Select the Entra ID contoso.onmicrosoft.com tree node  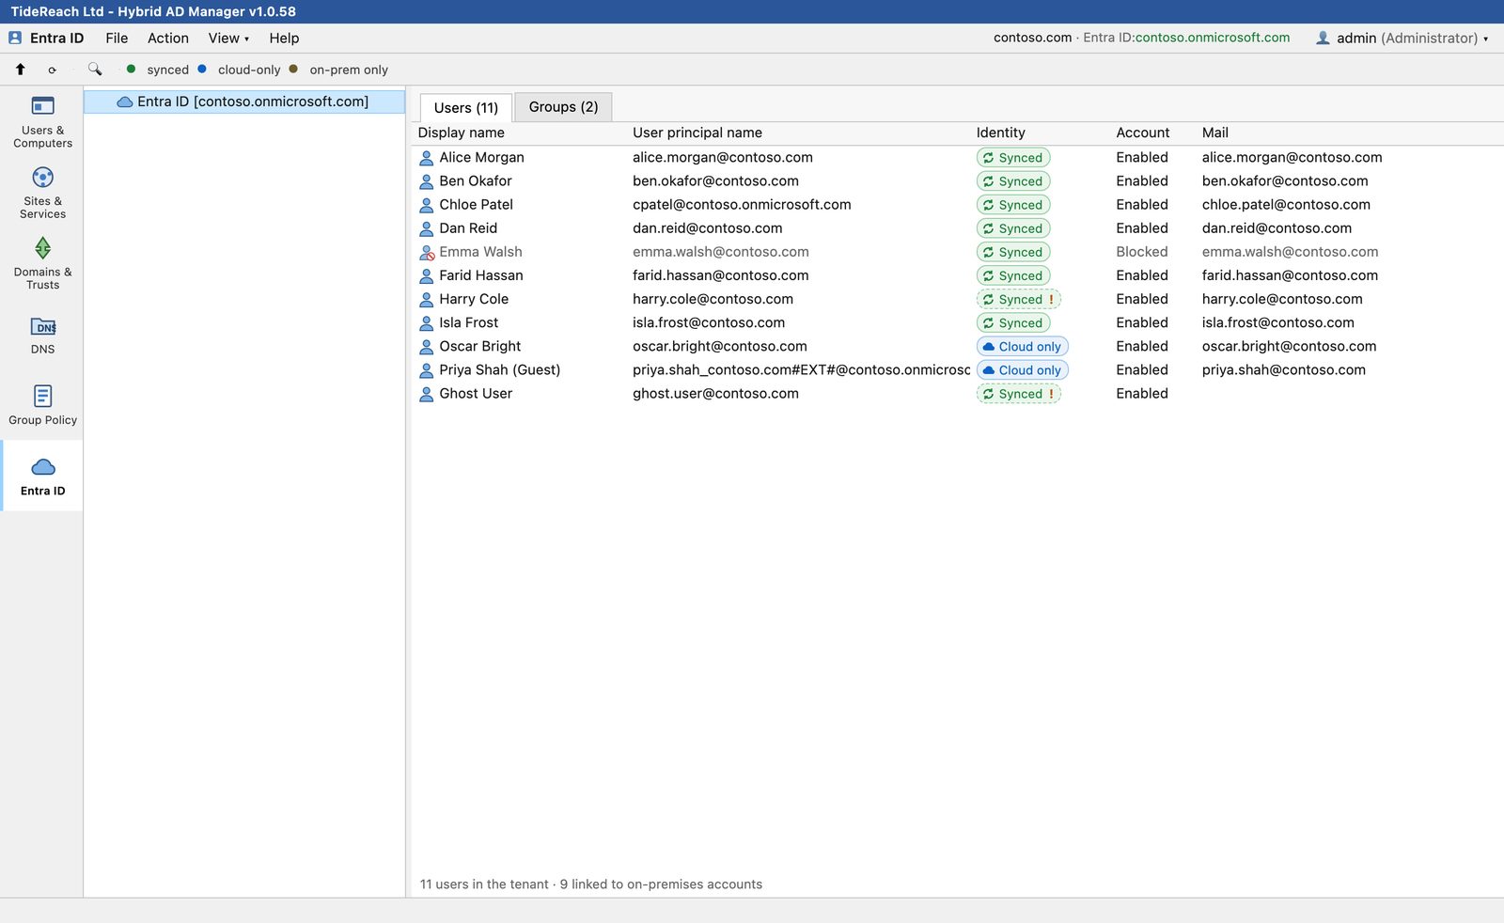244,102
